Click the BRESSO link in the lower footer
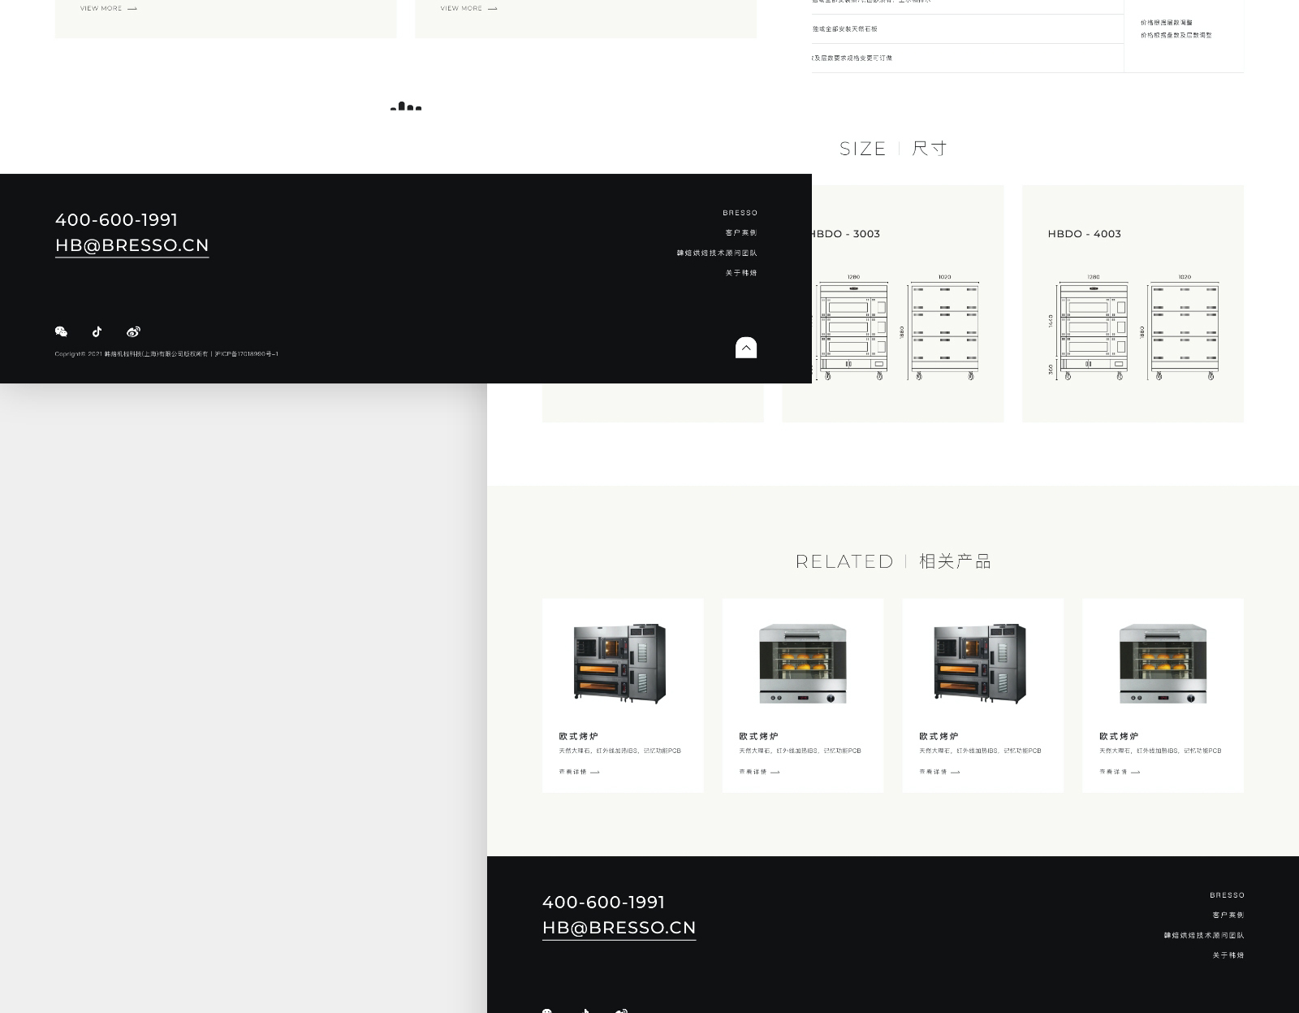The image size is (1299, 1013). [x=1227, y=895]
